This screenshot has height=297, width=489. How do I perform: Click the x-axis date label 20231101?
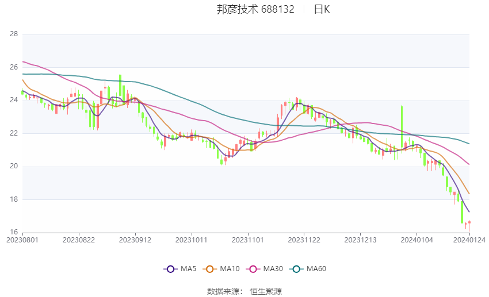(x=247, y=240)
